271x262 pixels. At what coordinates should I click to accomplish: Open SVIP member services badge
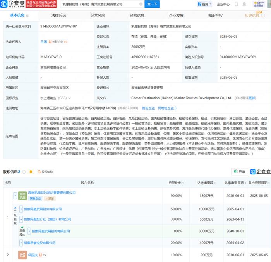[x=259, y=4]
